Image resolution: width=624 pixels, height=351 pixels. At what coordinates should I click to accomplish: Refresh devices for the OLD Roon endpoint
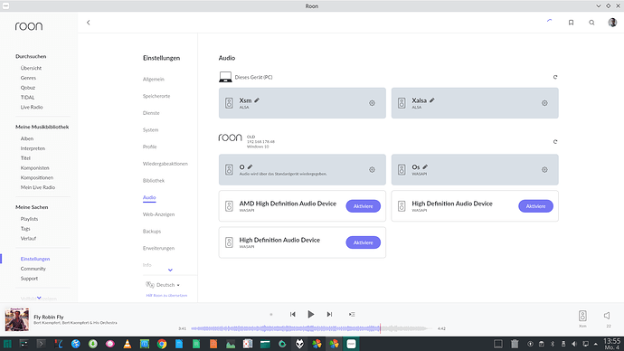[555, 142]
